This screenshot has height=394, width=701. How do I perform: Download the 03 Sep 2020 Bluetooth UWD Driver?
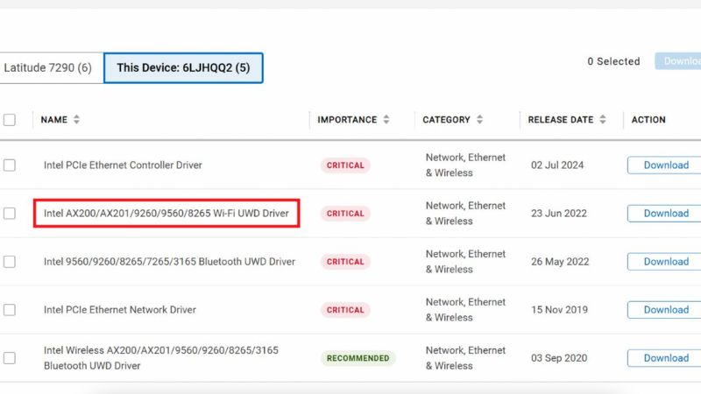664,358
